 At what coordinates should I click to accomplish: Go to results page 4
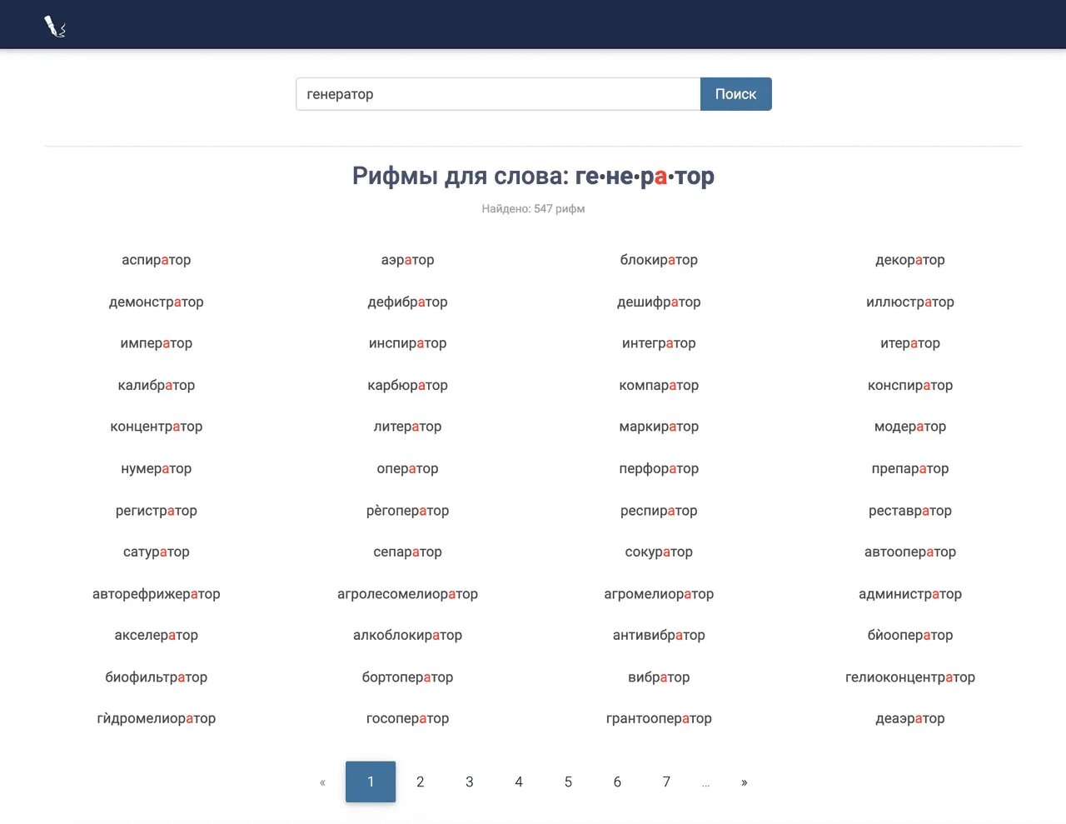click(x=519, y=782)
